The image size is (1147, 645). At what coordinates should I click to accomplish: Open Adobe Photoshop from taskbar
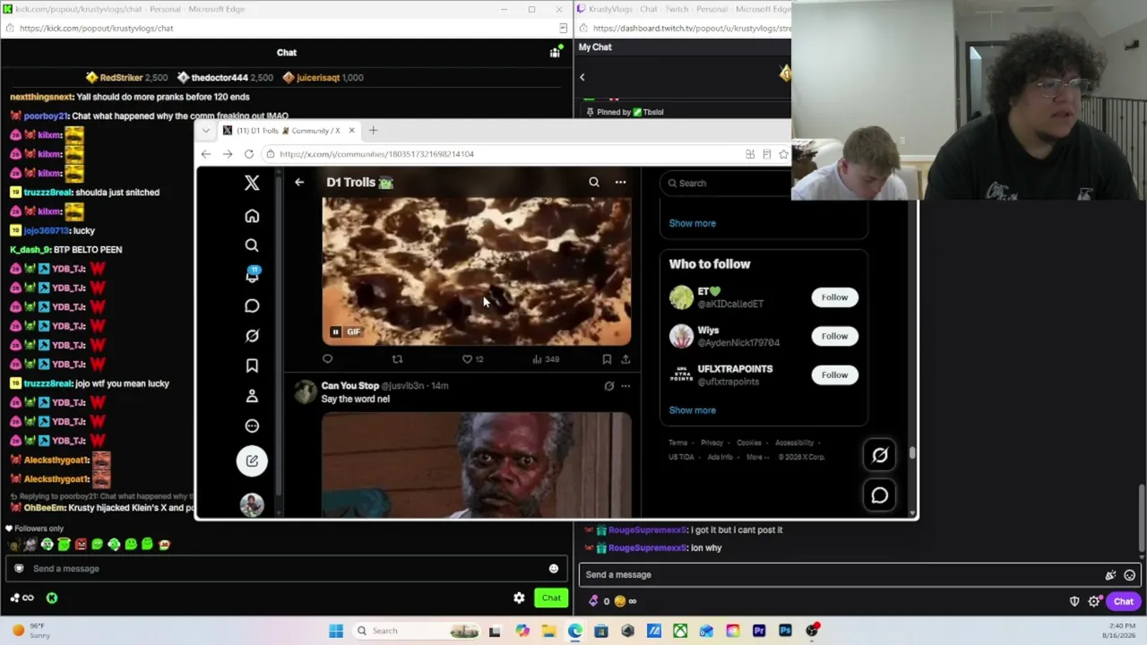(785, 632)
